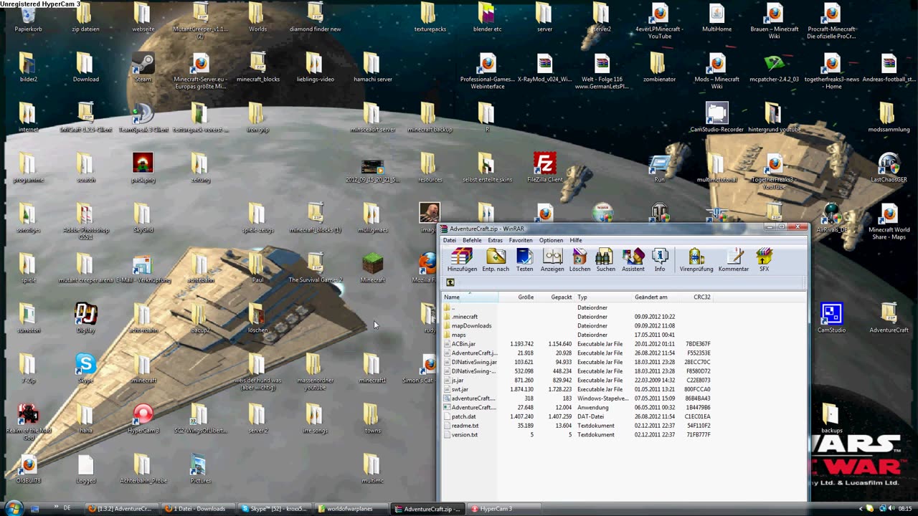Click CamStudio desktop icon
918x516 pixels.
point(831,318)
